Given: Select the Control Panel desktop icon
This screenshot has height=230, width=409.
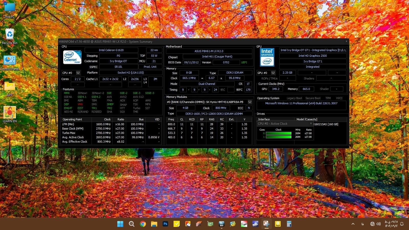Looking at the screenshot, I should 10,62.
